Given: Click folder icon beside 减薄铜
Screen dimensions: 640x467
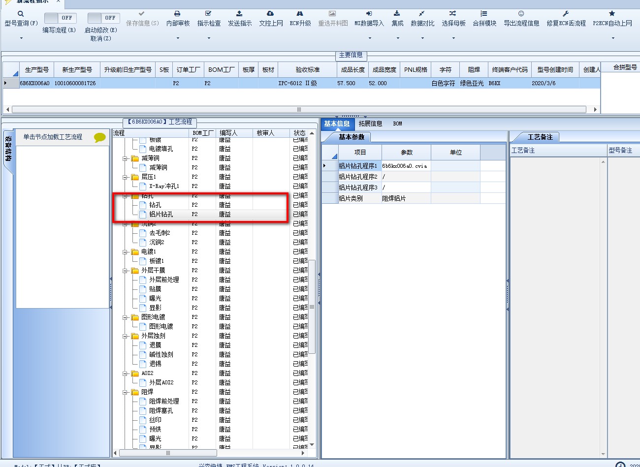Looking at the screenshot, I should click(x=135, y=158).
